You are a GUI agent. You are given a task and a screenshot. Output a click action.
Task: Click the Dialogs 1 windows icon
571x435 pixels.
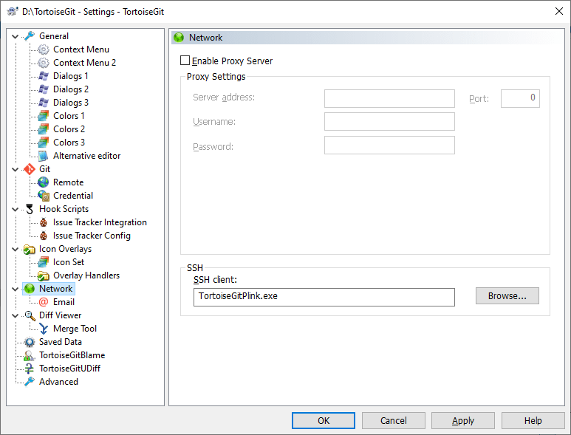44,76
